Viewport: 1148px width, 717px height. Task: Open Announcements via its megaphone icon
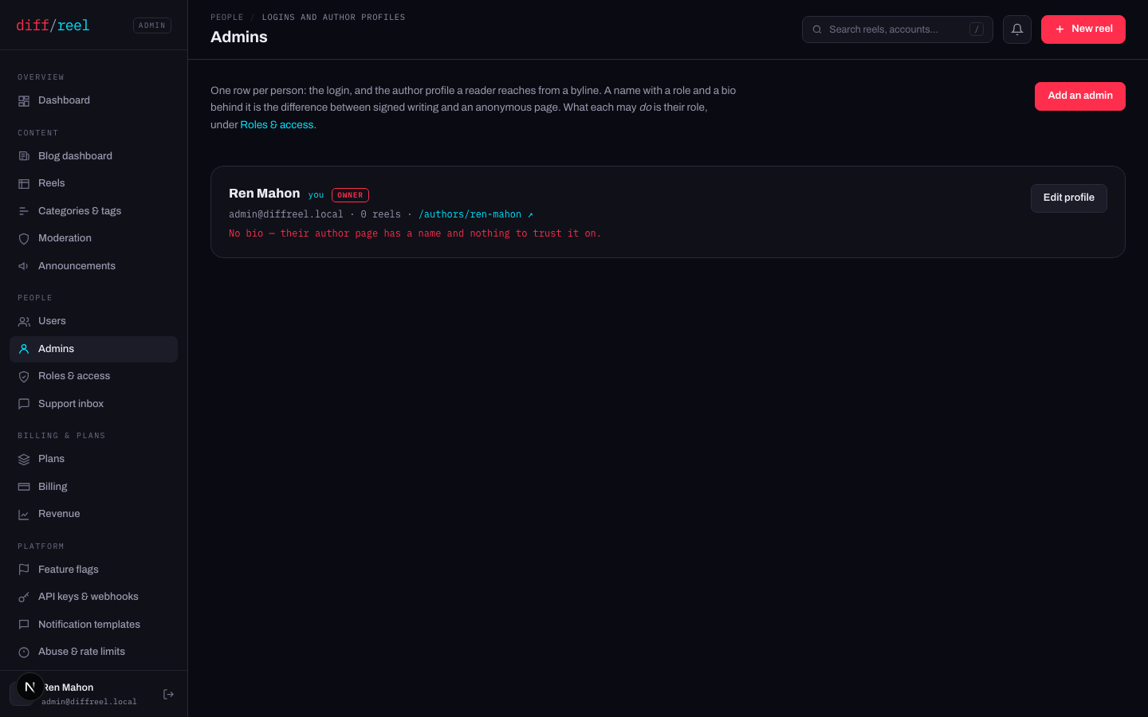pyautogui.click(x=24, y=266)
